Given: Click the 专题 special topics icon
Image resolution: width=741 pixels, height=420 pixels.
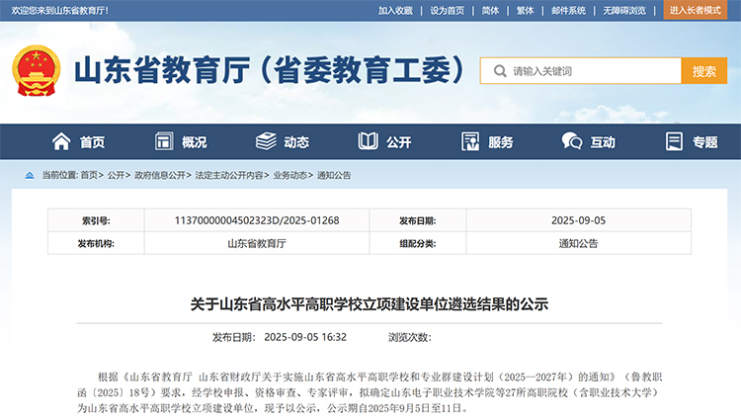Looking at the screenshot, I should pos(675,141).
